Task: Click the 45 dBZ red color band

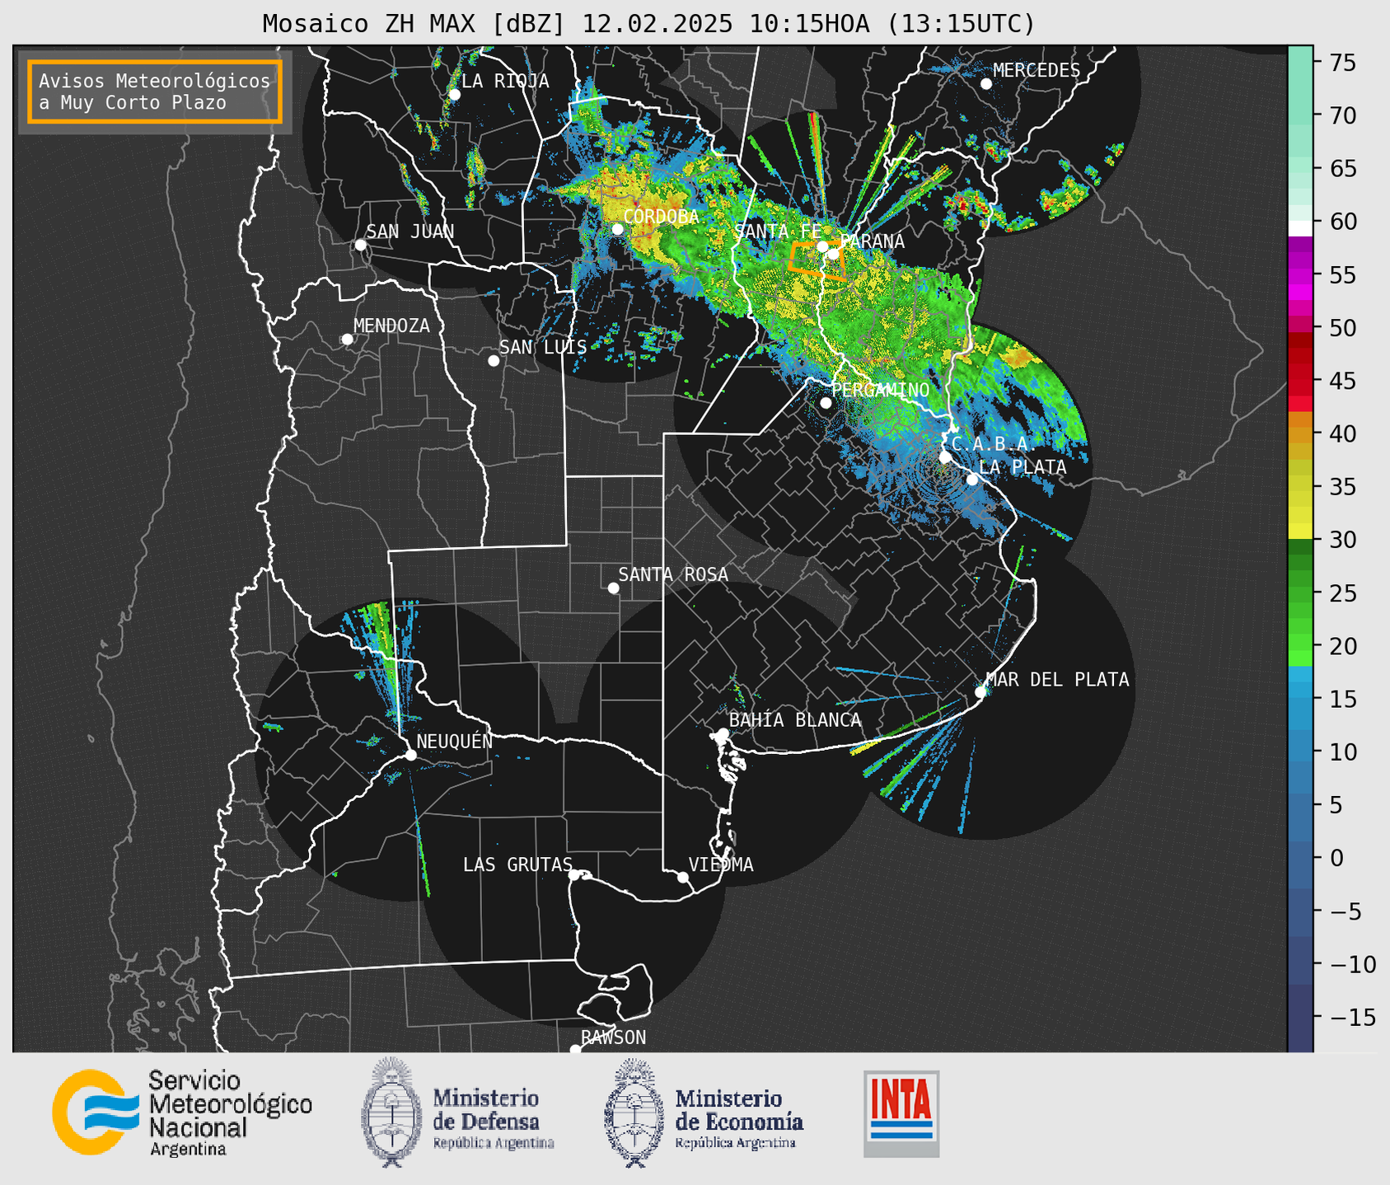Action: (1300, 381)
